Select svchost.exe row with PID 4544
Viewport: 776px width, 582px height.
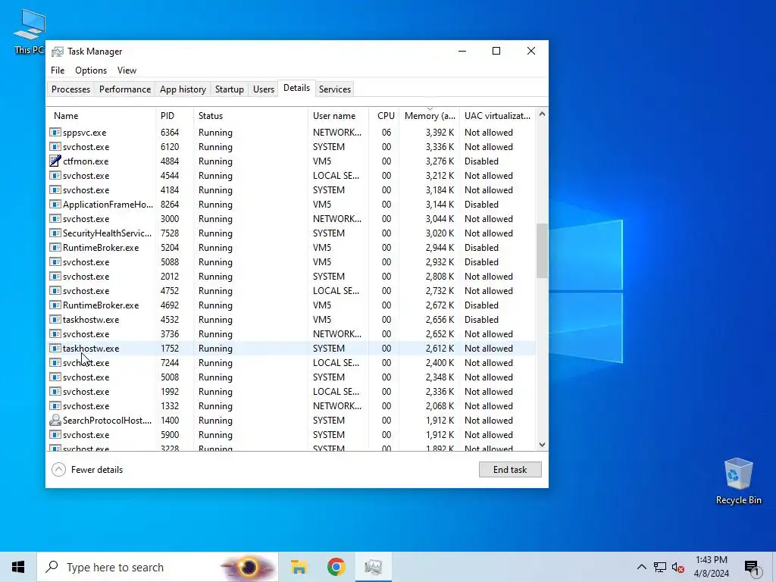coord(291,175)
